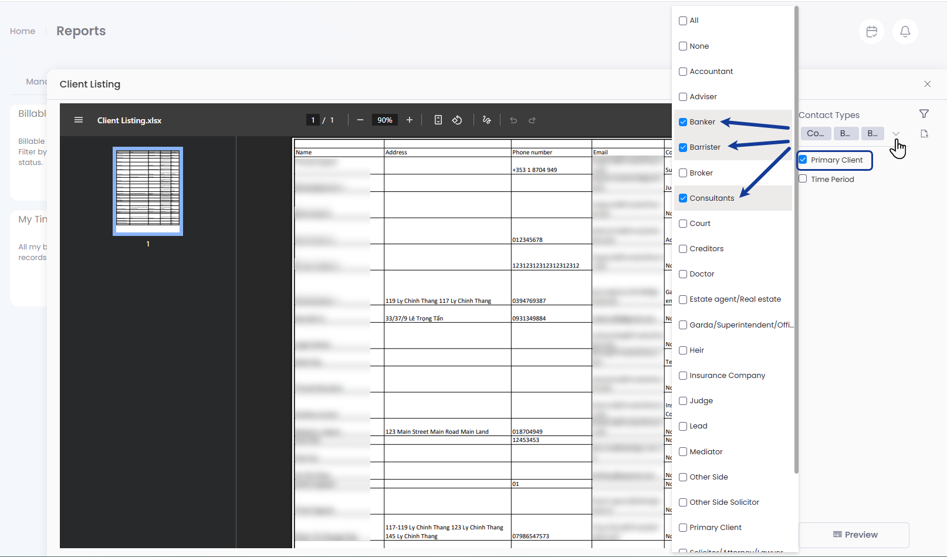
Task: Open the notifications bell
Action: click(905, 31)
